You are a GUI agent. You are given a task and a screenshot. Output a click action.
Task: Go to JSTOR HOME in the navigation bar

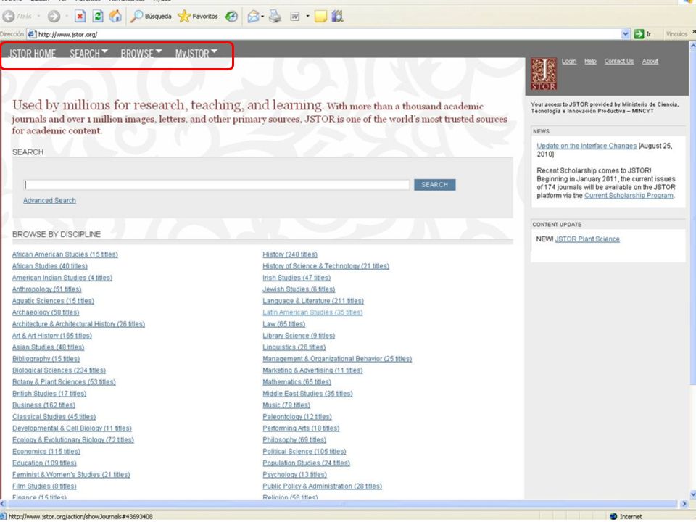[33, 53]
